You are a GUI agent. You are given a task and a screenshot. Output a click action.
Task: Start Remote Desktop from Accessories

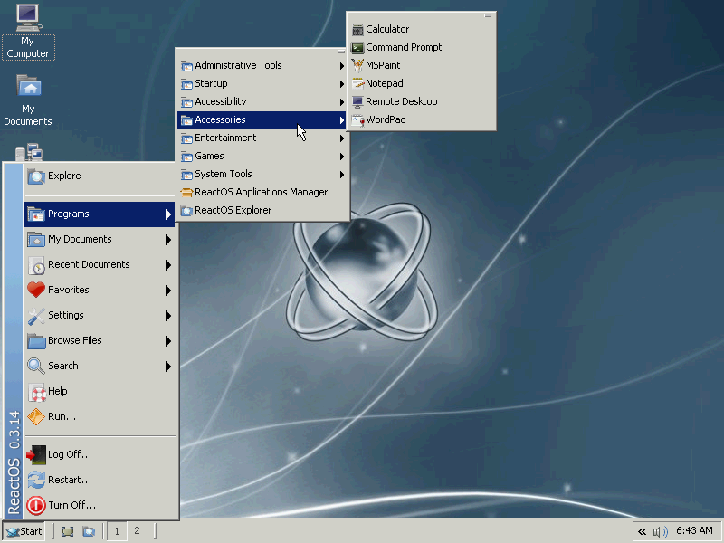pyautogui.click(x=421, y=101)
